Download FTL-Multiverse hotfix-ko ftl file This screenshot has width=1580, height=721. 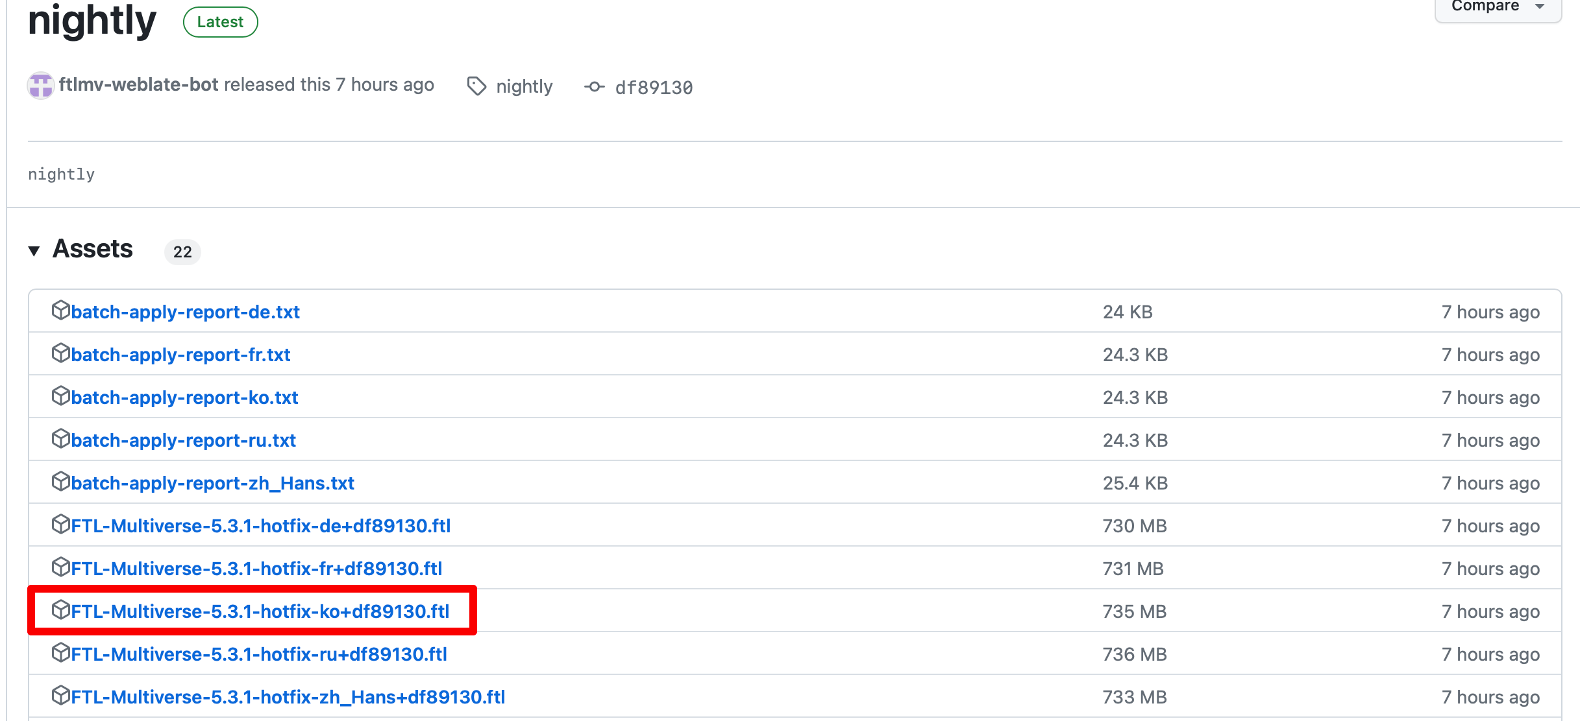[x=260, y=611]
